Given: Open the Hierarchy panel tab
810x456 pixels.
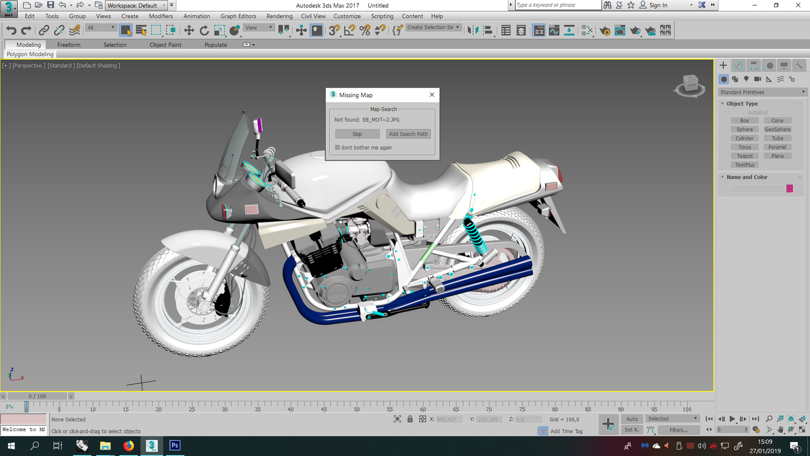Looking at the screenshot, I should tap(753, 66).
